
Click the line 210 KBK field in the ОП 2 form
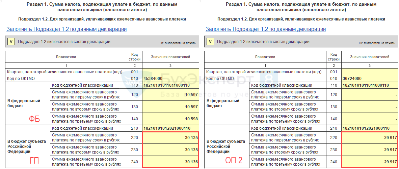370,128
